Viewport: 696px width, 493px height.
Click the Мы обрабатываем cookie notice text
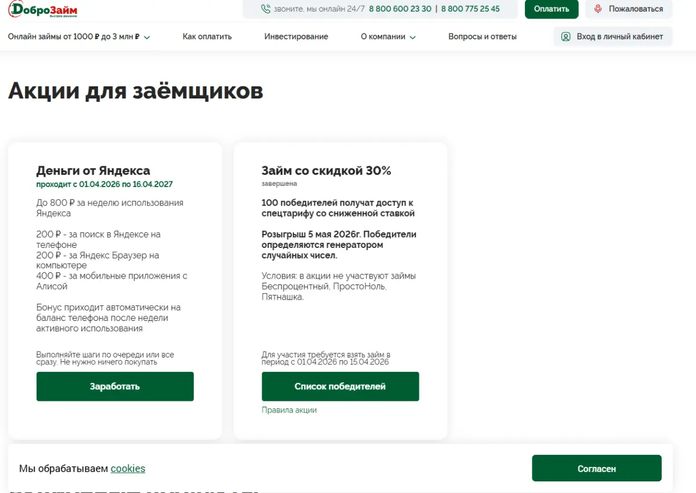click(82, 469)
